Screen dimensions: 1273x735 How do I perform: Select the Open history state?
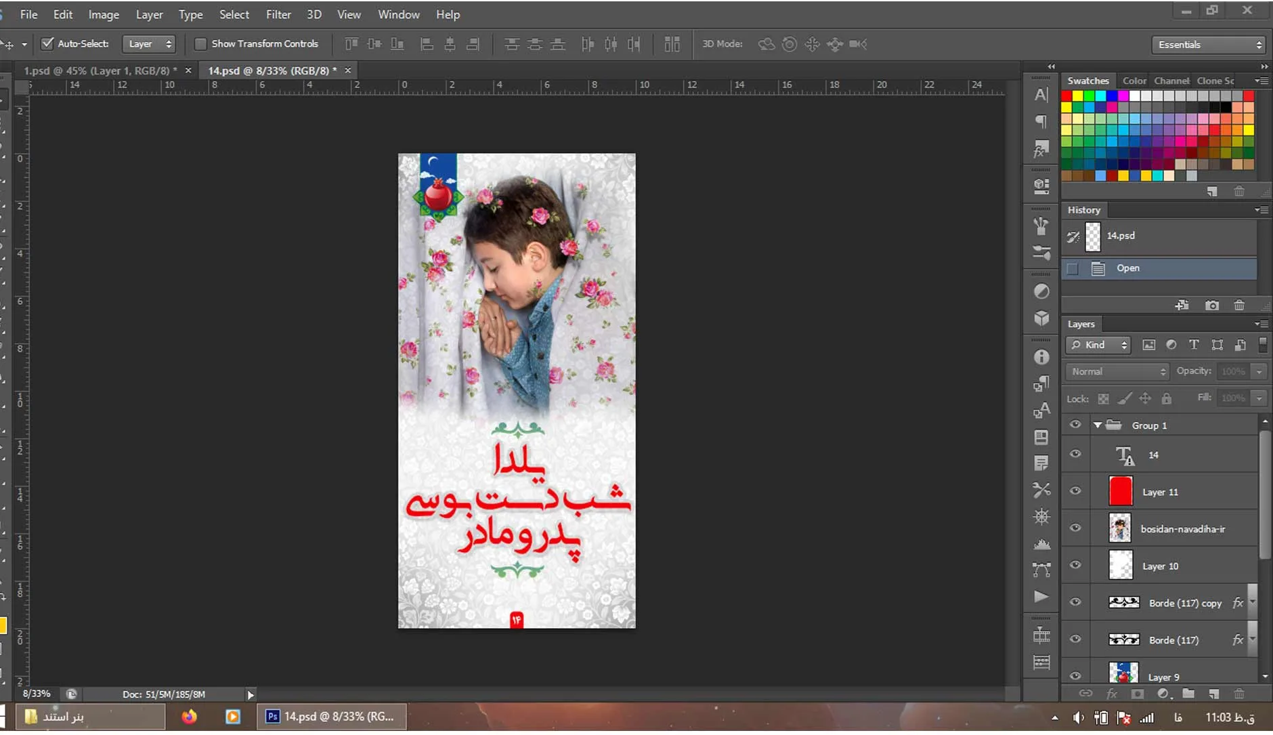[1159, 268]
